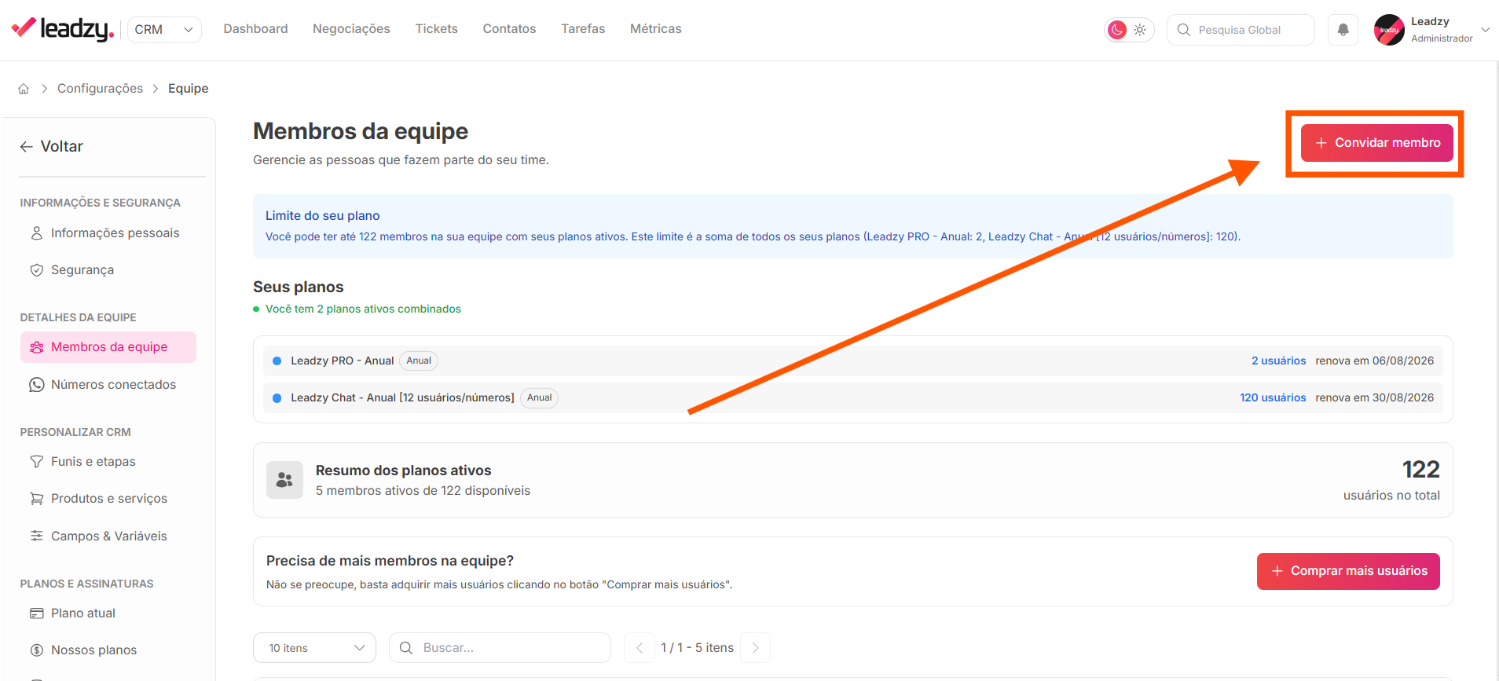The image size is (1499, 681).
Task: Click the Equipe breadcrumb
Action: click(189, 89)
